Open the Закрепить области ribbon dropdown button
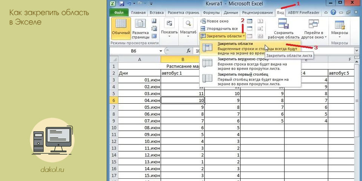Viewport: 362px width, 181px height. coord(223,36)
